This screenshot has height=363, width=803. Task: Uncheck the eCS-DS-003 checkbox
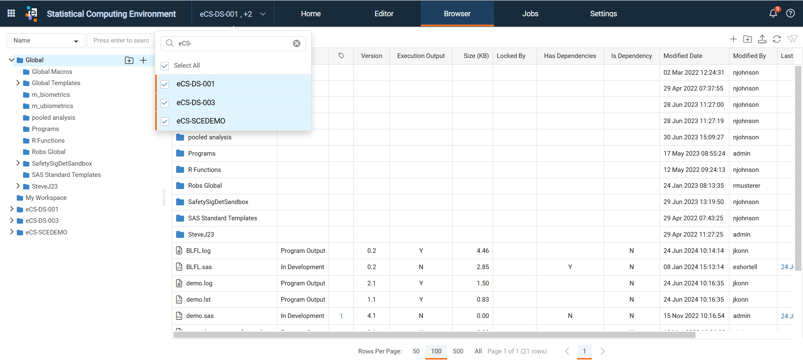tap(165, 103)
